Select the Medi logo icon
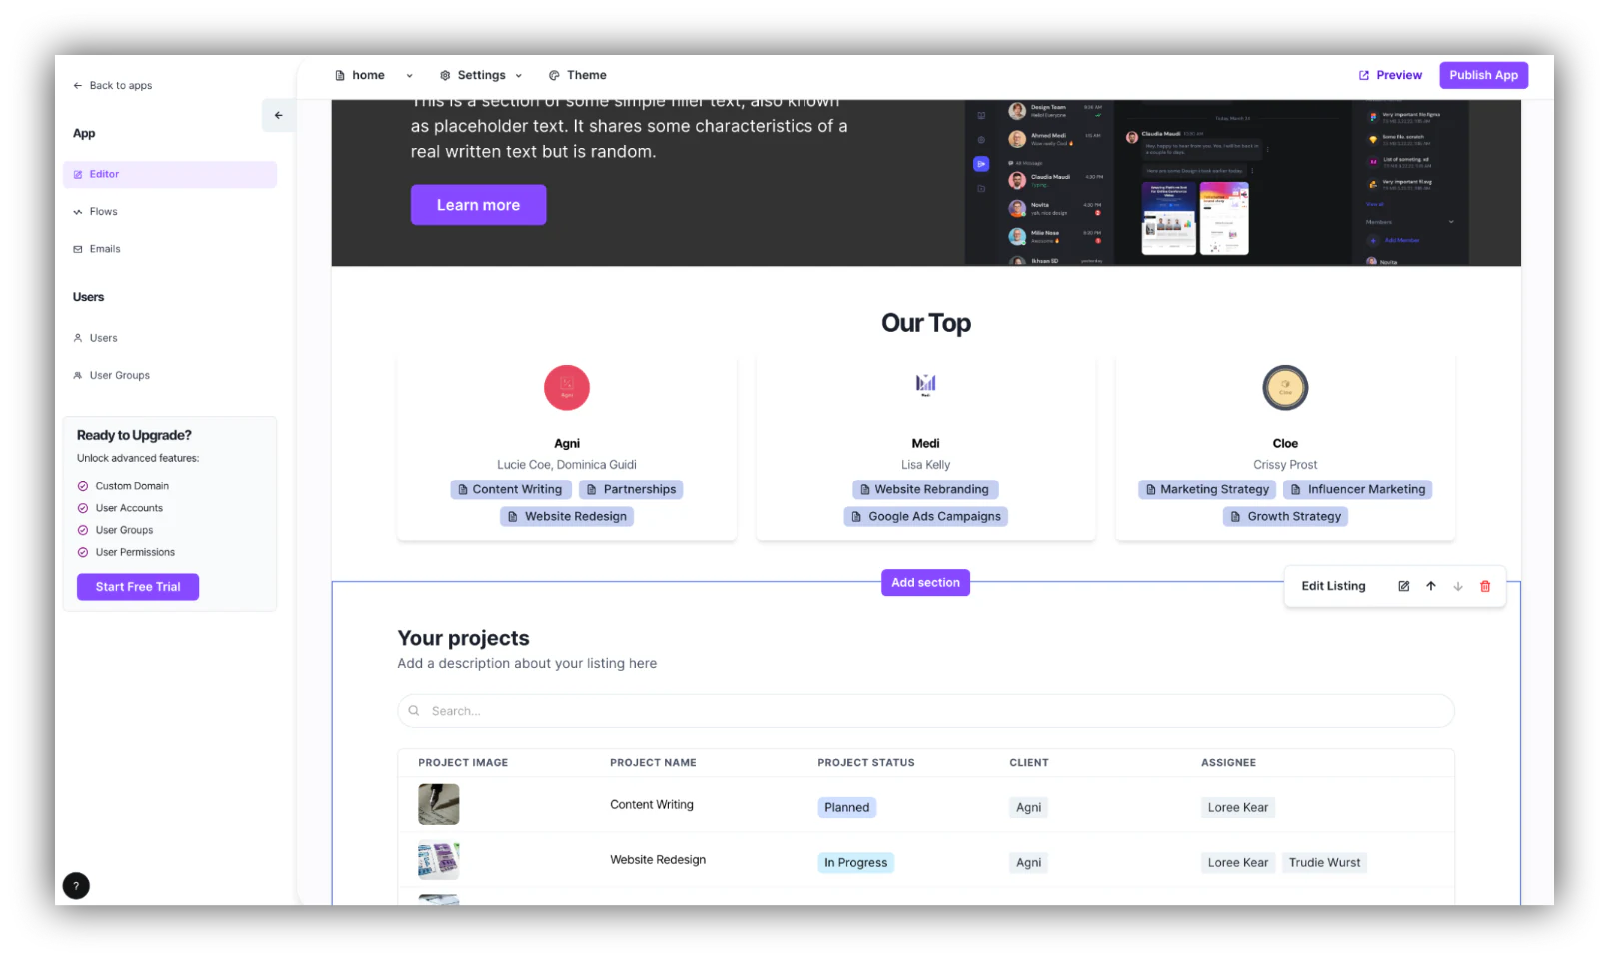Image resolution: width=1609 pixels, height=961 pixels. (925, 385)
